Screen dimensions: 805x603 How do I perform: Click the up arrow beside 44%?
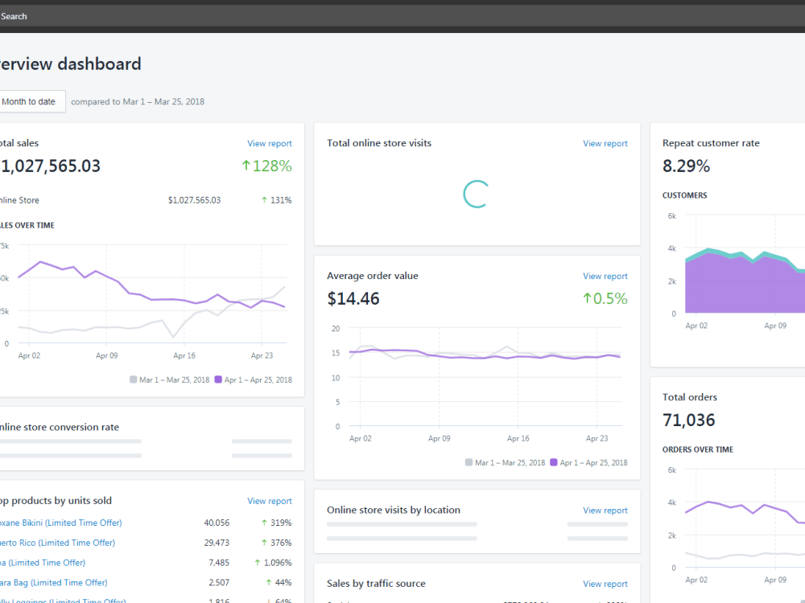269,582
